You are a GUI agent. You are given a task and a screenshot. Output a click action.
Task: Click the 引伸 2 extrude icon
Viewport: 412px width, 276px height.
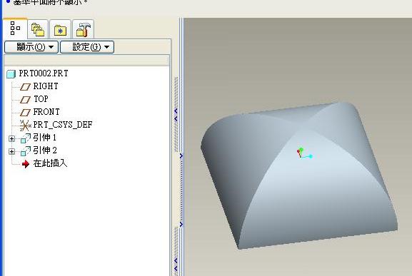26,151
